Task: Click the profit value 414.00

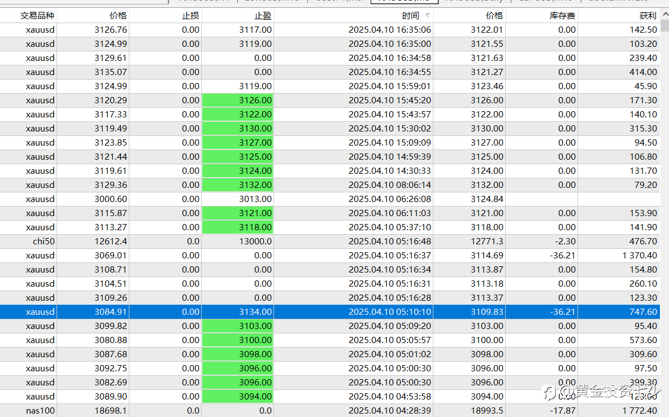Action: [644, 72]
